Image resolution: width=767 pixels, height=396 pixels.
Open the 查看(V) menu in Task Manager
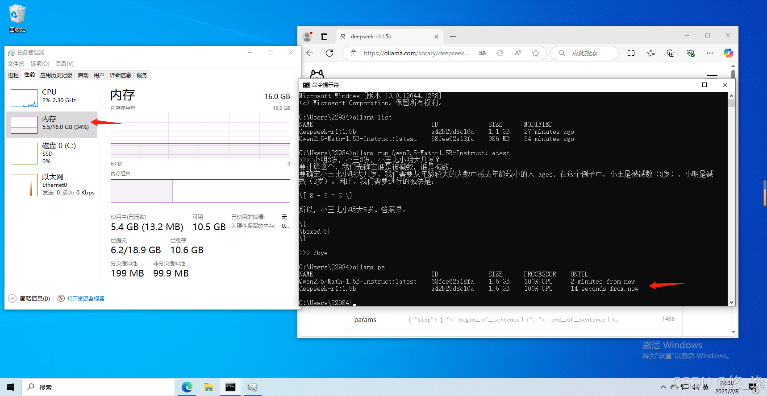[65, 64]
